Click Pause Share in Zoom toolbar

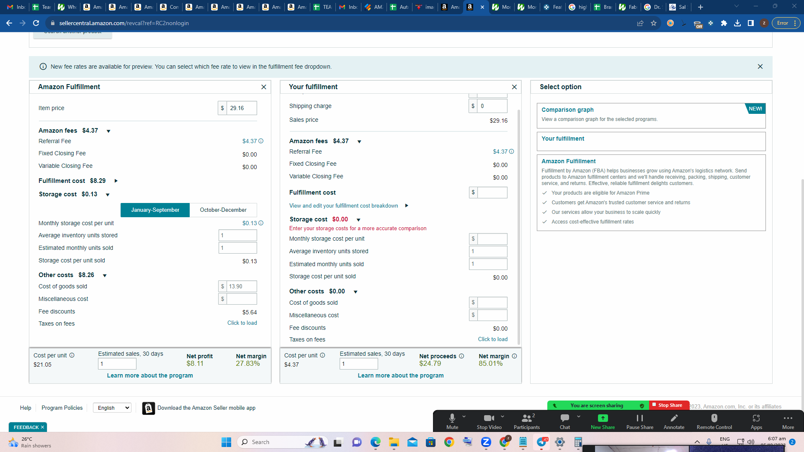[640, 421]
